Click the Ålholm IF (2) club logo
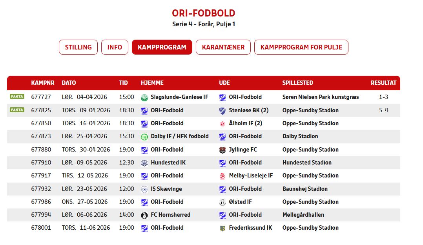This screenshot has width=423, height=245. (x=222, y=124)
